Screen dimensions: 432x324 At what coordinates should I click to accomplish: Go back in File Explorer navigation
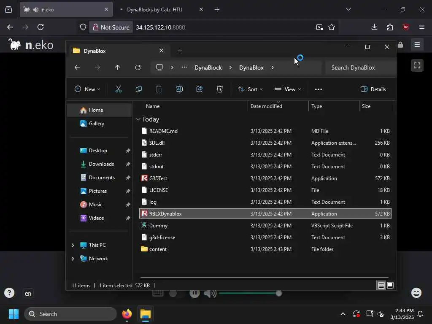click(77, 67)
